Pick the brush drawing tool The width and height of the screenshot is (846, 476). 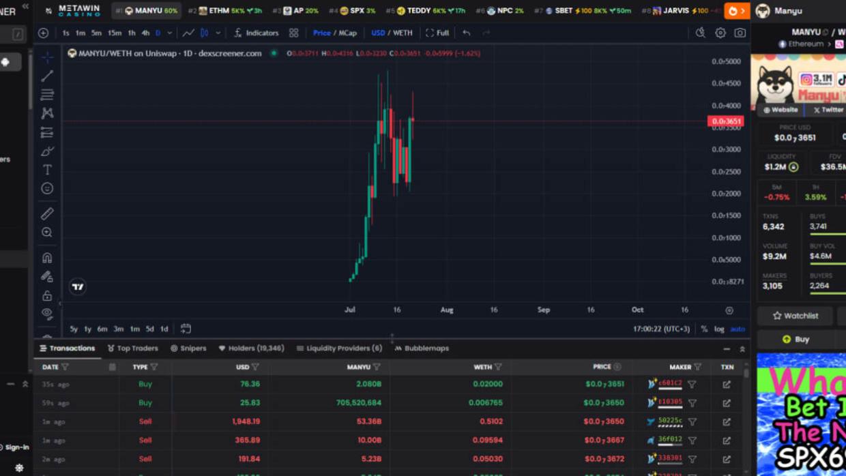point(47,151)
